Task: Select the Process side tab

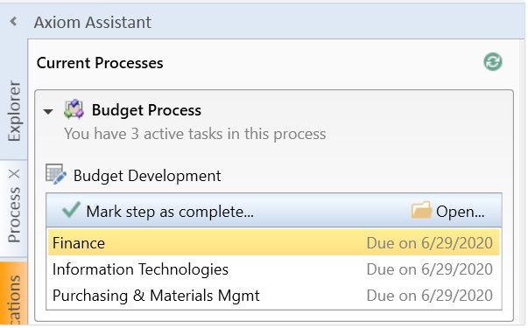Action: click(x=14, y=214)
